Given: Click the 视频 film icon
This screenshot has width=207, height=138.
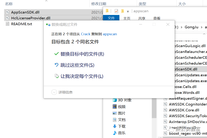Looking at the screenshot, I should (x=115, y=107).
